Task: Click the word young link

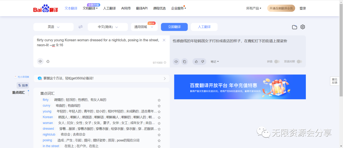Action: click(47, 111)
